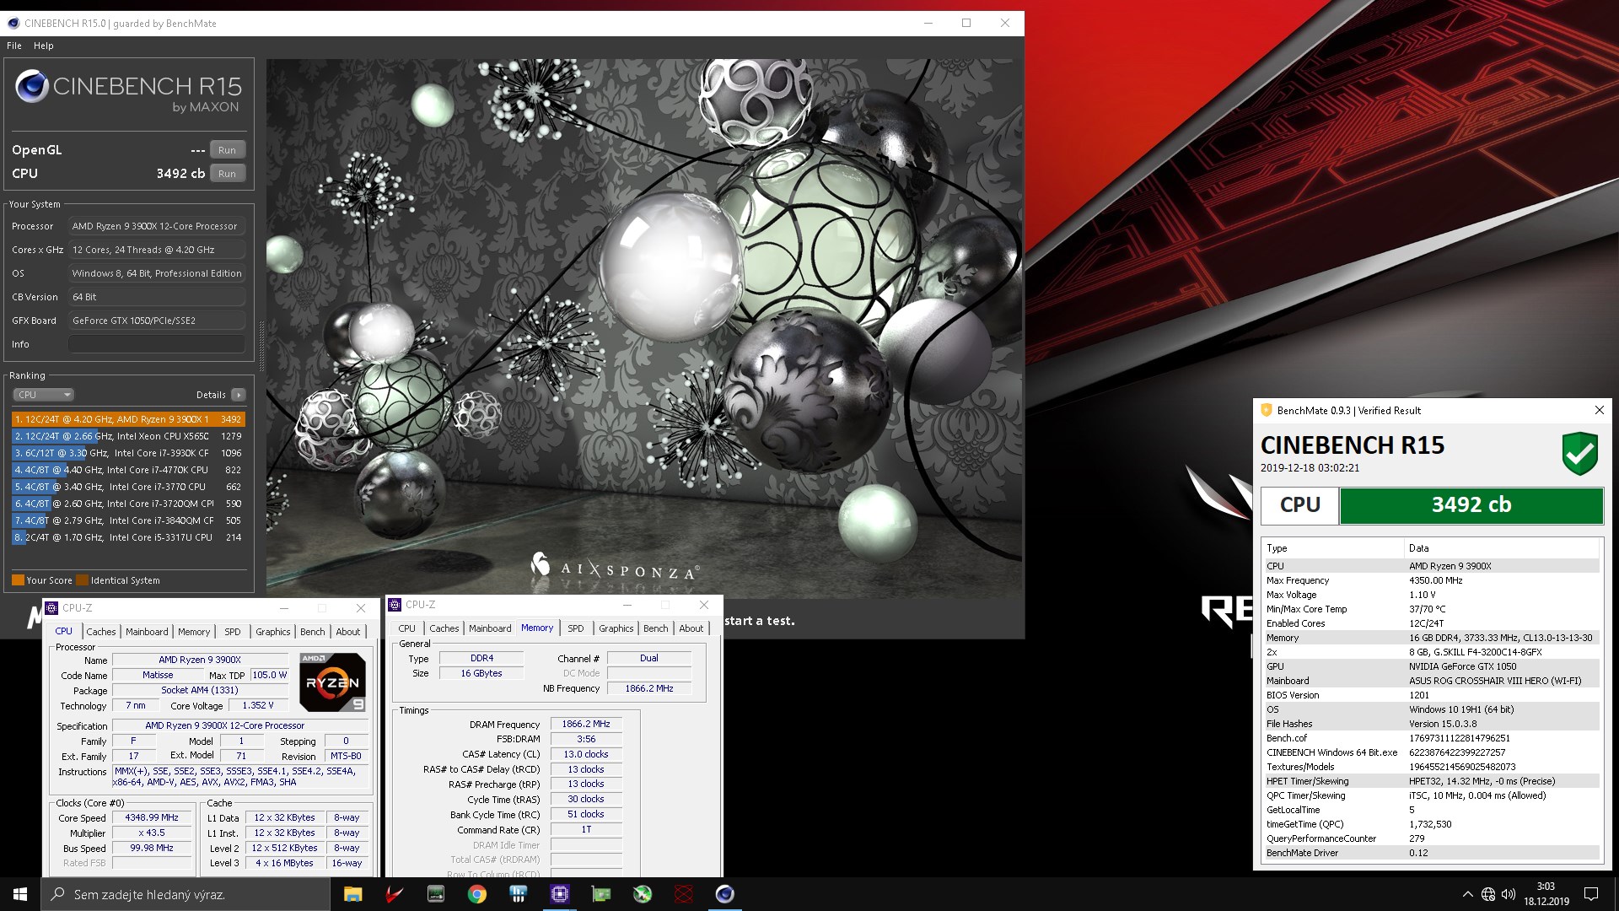This screenshot has height=911, width=1619.
Task: Click the title icon of the CPU-Z CPU-tab window
Action: pos(52,607)
